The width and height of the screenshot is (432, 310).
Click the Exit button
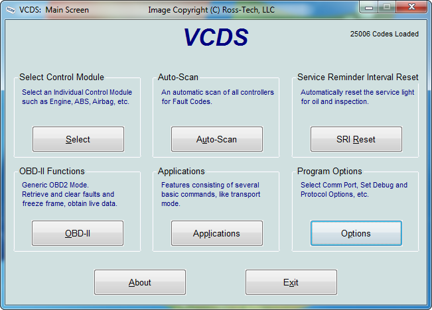(x=291, y=282)
